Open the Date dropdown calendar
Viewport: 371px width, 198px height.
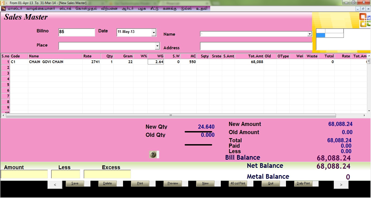[x=154, y=32]
